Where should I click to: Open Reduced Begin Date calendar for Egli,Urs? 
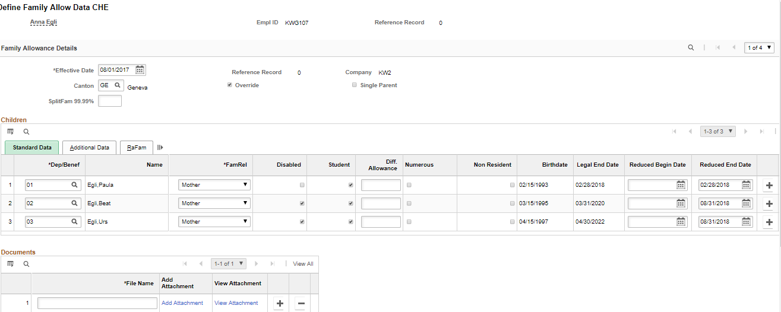click(681, 222)
